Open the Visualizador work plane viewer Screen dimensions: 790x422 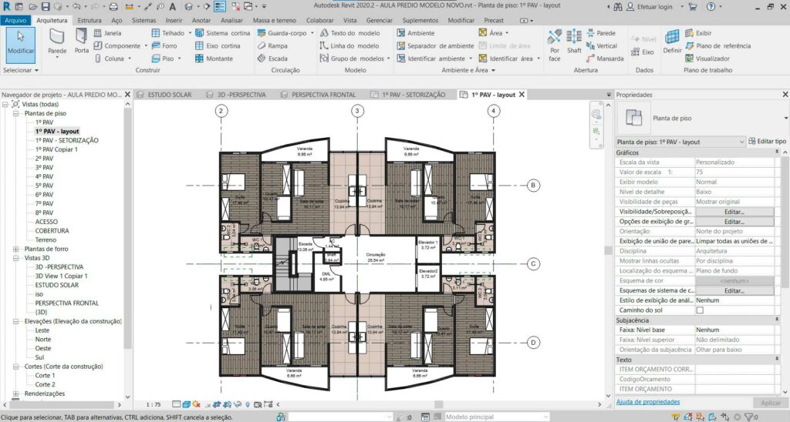pyautogui.click(x=707, y=59)
